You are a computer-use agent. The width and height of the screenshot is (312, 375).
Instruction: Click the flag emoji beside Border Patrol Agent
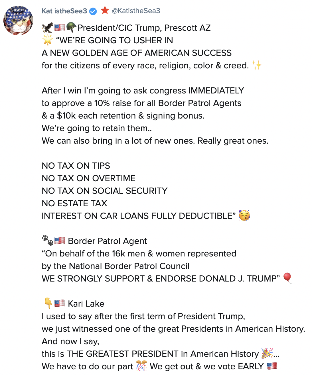[60, 241]
